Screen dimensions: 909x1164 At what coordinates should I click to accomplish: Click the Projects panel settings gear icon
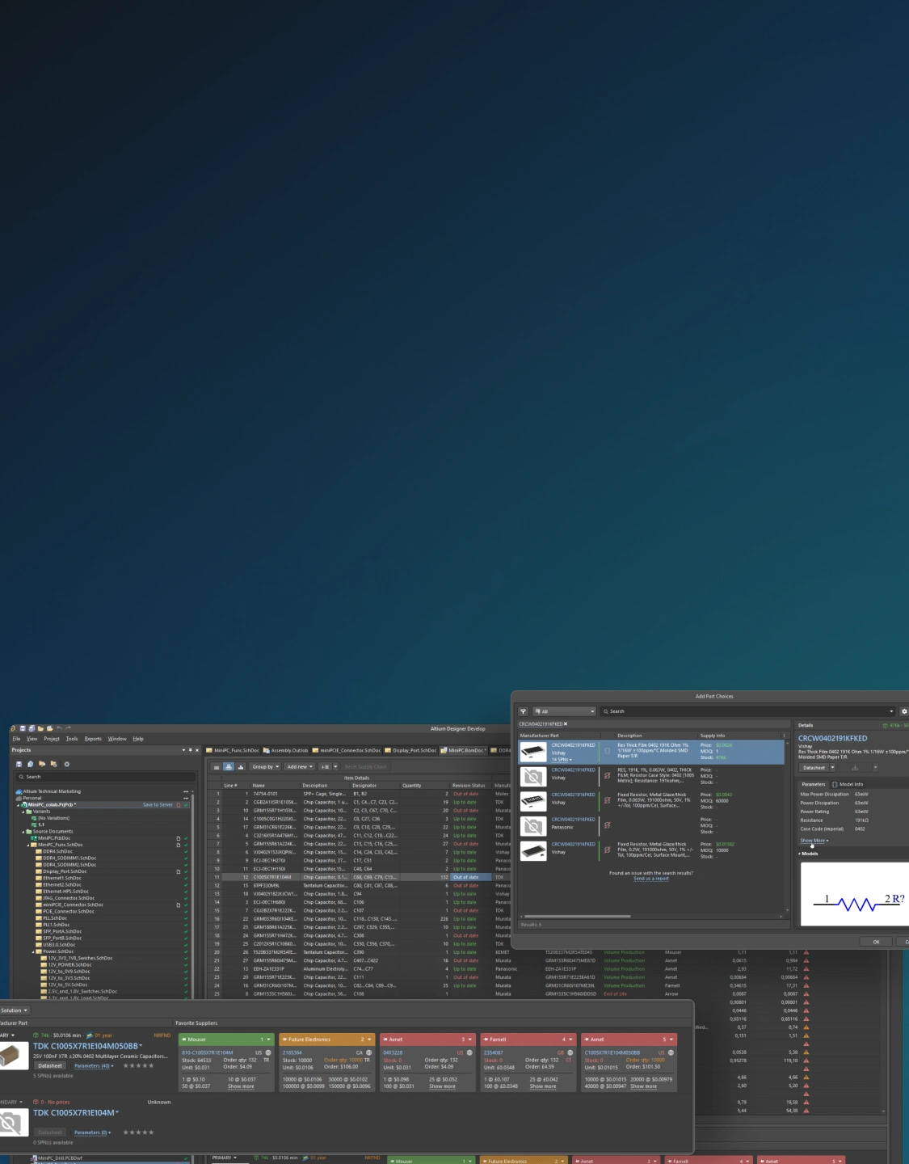coord(67,764)
